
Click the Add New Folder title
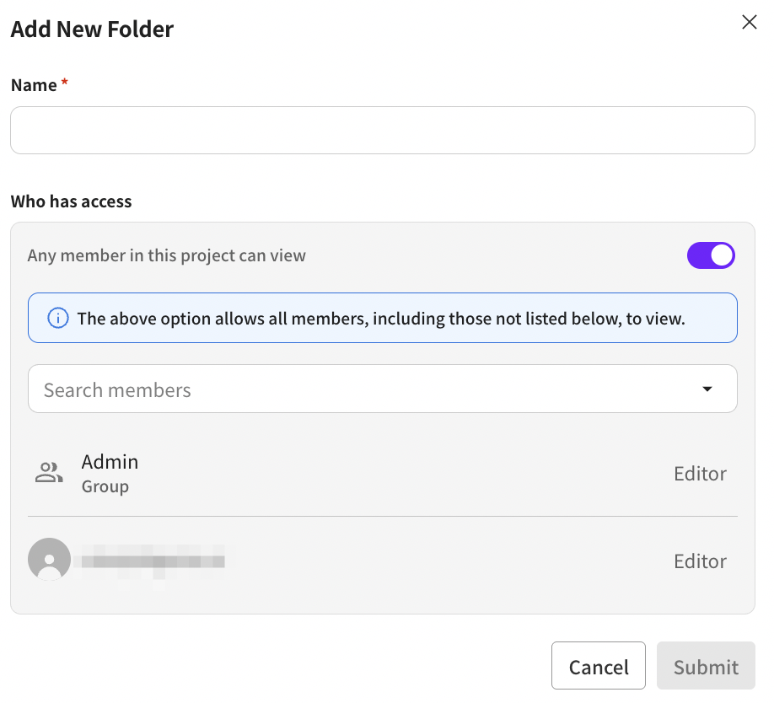[x=92, y=30]
